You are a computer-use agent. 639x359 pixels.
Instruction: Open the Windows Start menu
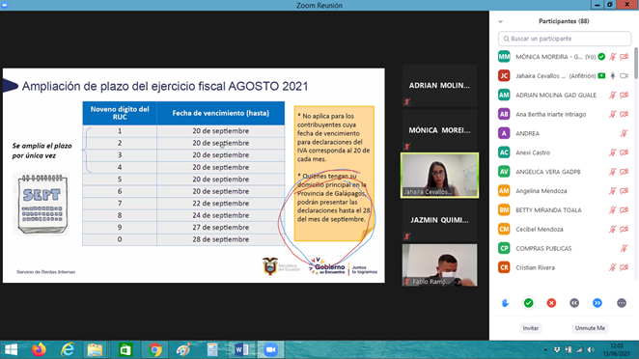tap(11, 350)
